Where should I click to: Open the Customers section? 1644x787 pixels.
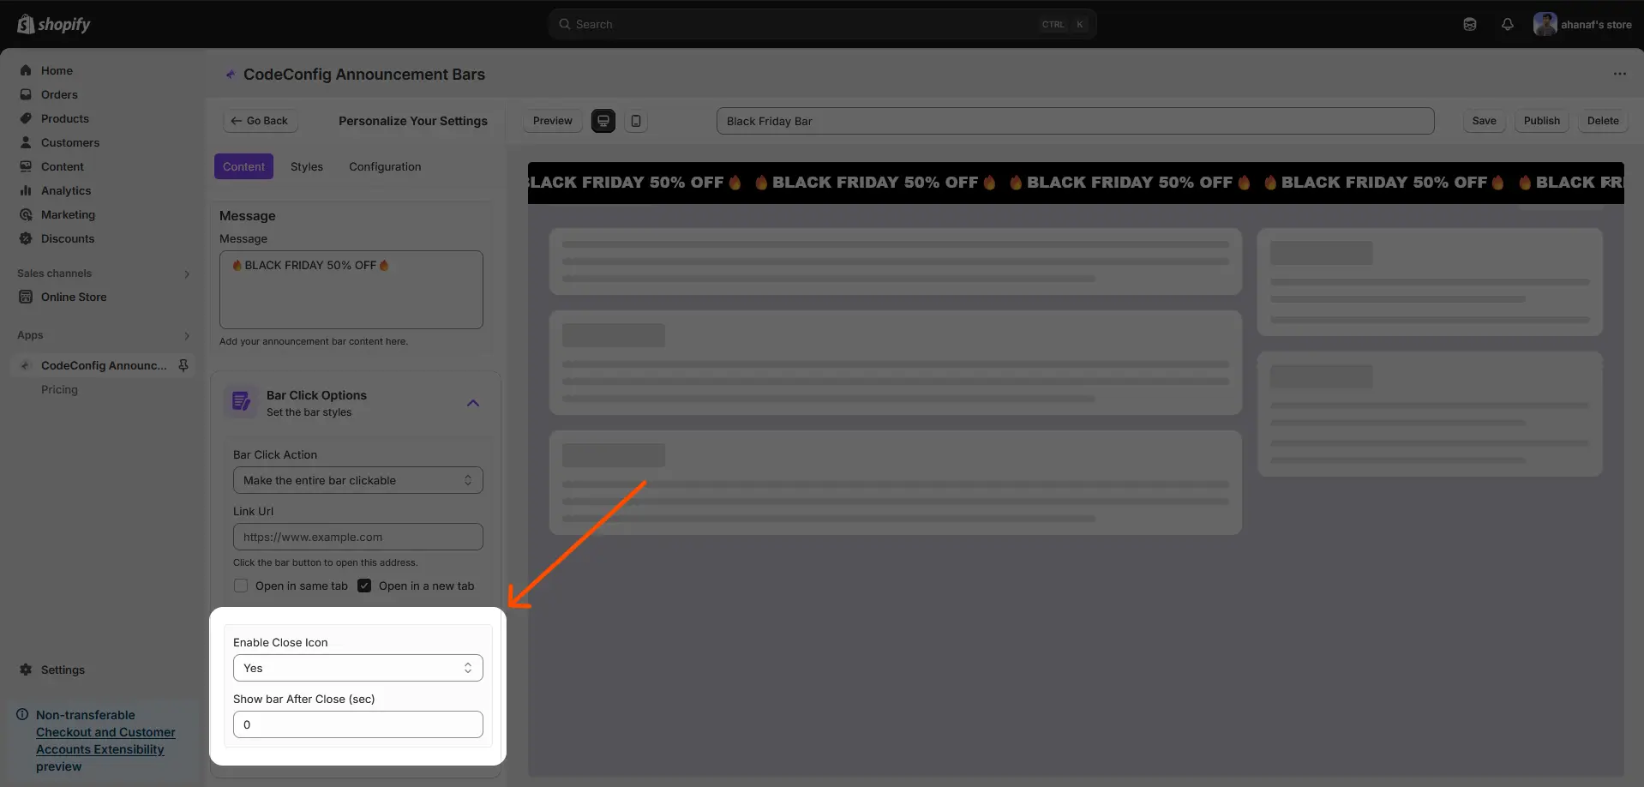[x=70, y=142]
